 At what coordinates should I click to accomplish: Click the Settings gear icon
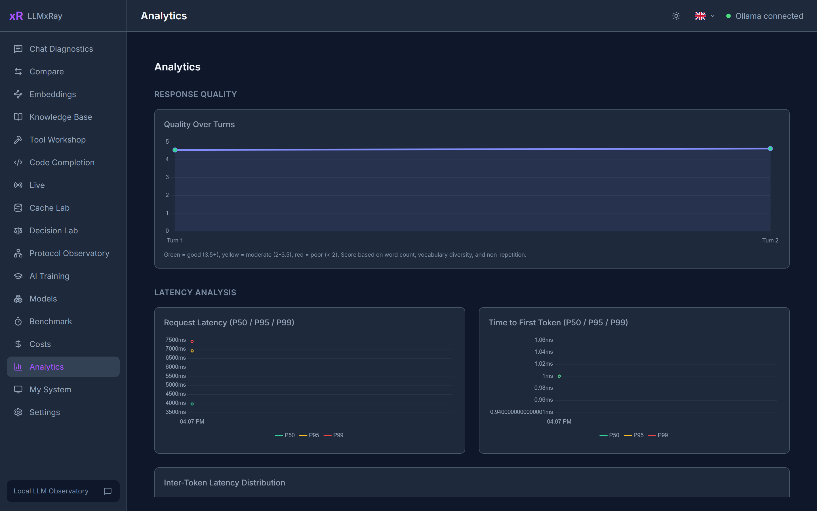tap(18, 412)
